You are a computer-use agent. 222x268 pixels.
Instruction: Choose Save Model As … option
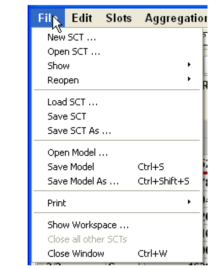[x=83, y=181]
